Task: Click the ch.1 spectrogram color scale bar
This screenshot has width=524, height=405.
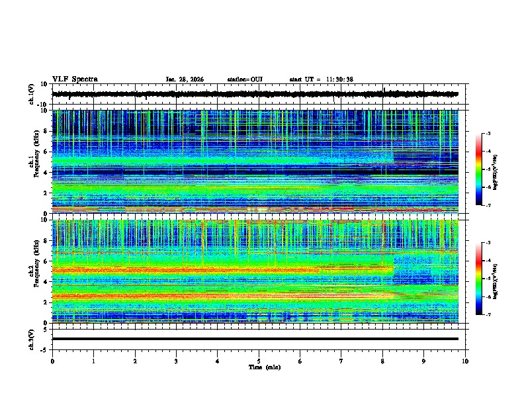Action: tap(478, 169)
